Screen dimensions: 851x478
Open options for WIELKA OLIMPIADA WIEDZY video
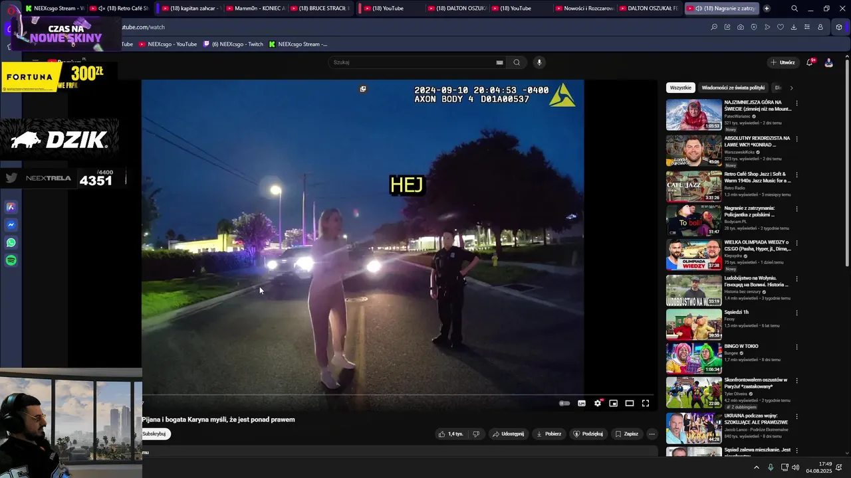point(796,244)
